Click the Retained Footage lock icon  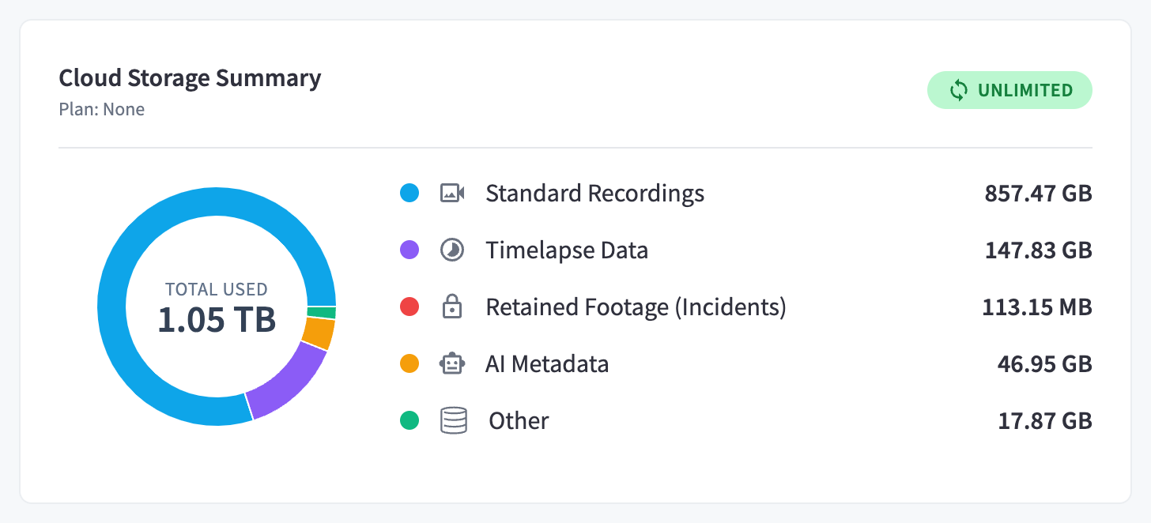coord(452,307)
